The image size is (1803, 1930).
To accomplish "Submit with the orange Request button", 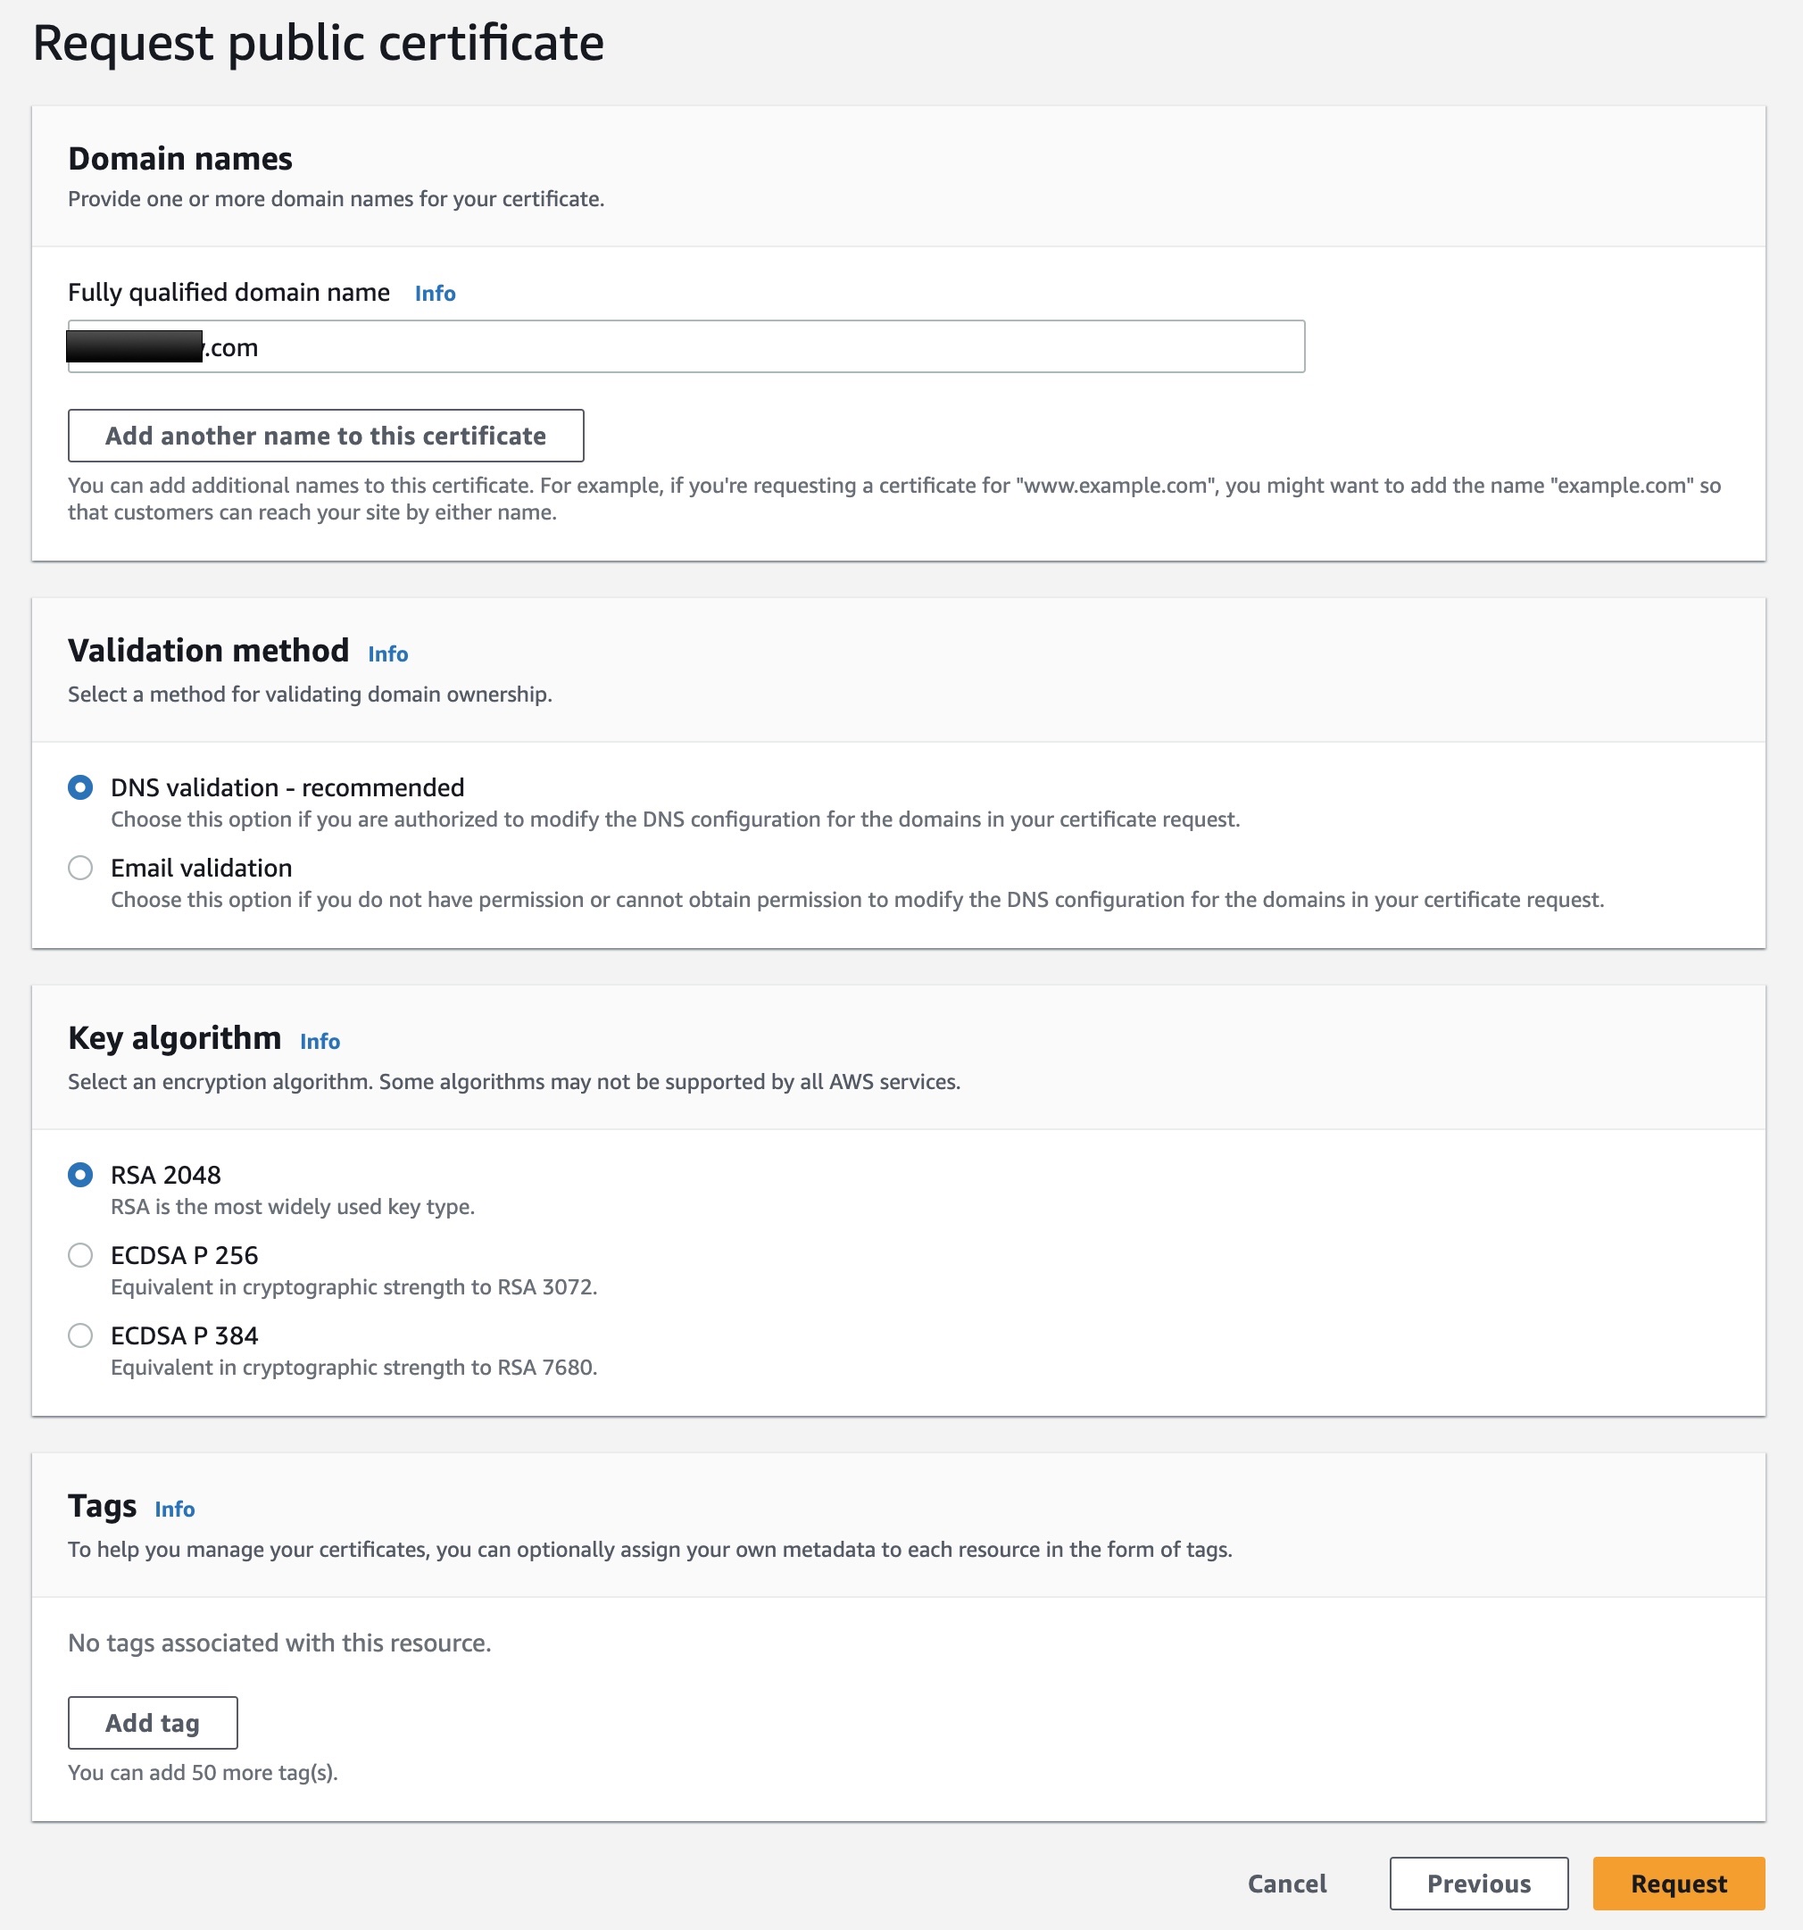I will click(x=1679, y=1884).
